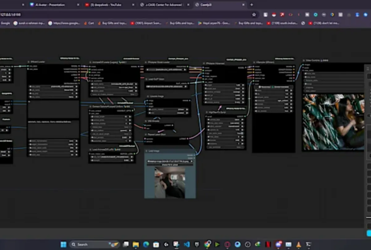The image size is (371, 250).
Task: Collapse the Video Combine node
Action: tap(304, 61)
